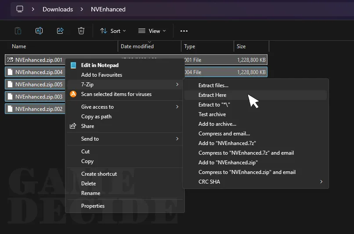Select Compress to "NVEnhanced.zip" and email
This screenshot has height=234, width=354.
click(x=247, y=172)
